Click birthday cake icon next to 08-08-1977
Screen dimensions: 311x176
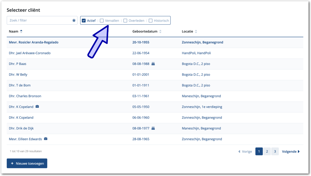coord(153,128)
